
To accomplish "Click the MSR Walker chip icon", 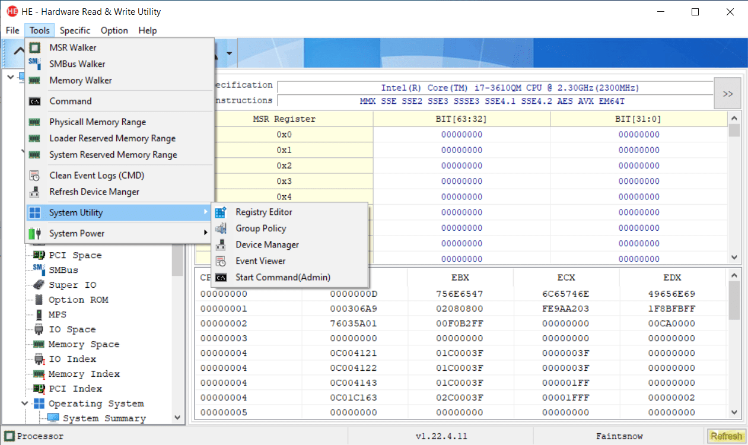I will 35,47.
